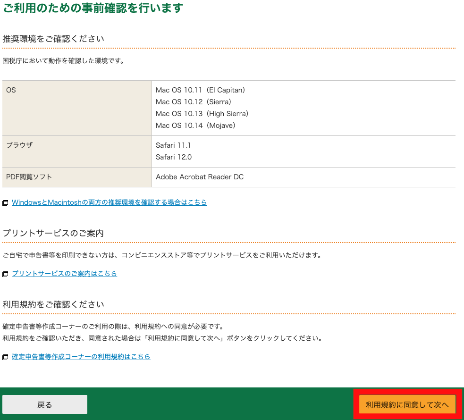This screenshot has width=464, height=420.
Task: Click the OS table header cell
Action: [x=77, y=108]
